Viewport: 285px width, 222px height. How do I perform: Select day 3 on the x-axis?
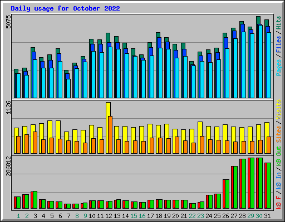point(35,216)
